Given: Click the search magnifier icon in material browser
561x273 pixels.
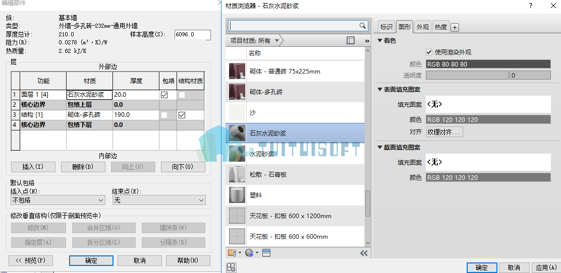Looking at the screenshot, I should coord(362,25).
